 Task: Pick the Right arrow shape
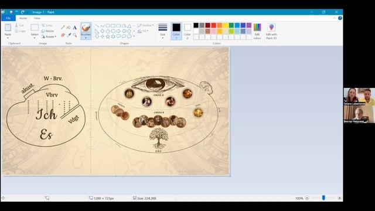tap(118, 31)
